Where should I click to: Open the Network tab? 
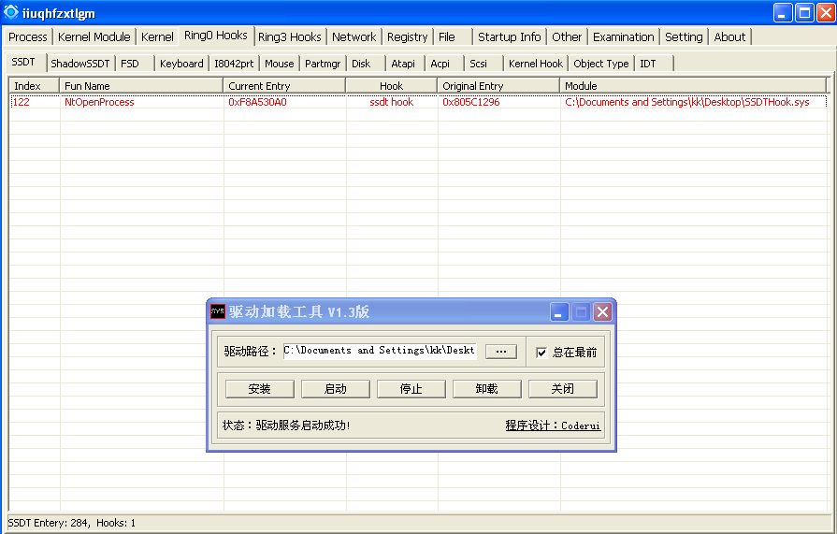coord(354,36)
